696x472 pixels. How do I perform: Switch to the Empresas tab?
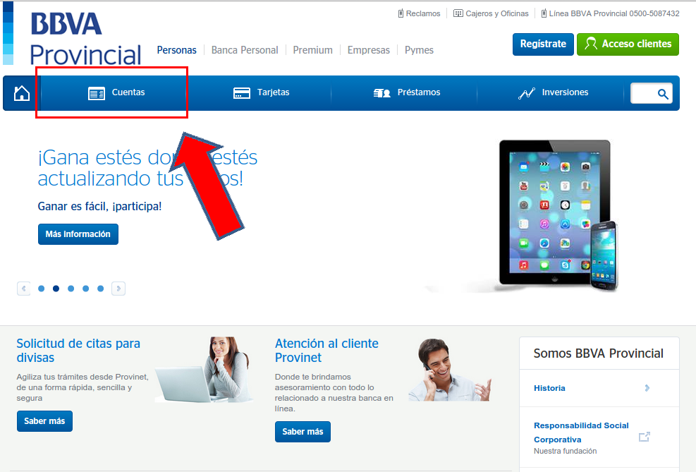[x=368, y=50]
